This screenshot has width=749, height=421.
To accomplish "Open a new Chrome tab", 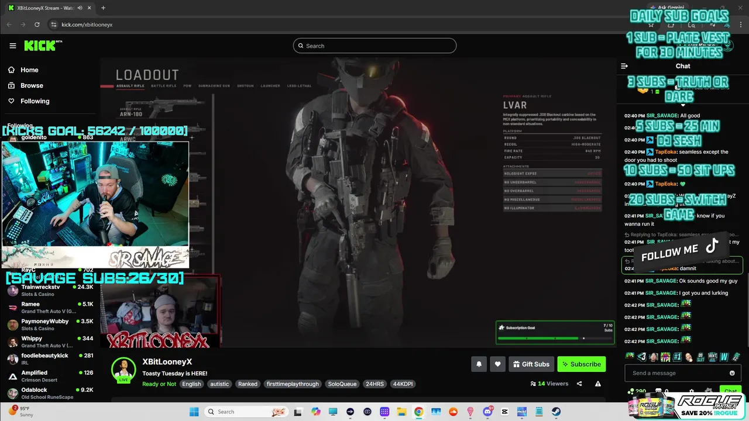I will click(103, 8).
